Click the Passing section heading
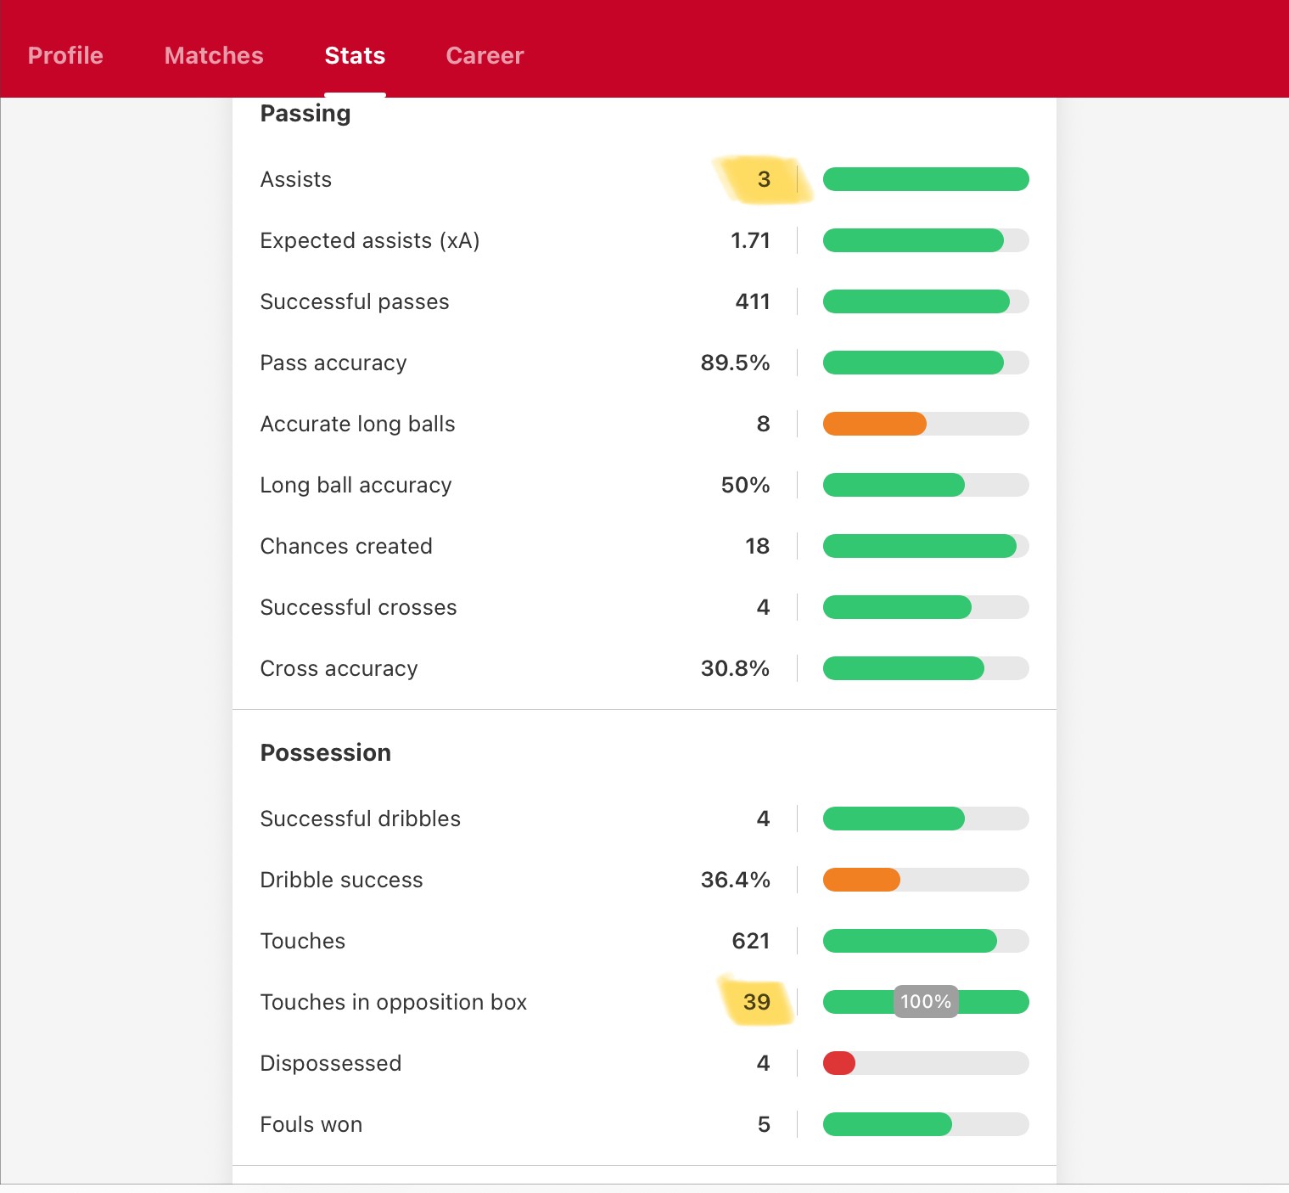The height and width of the screenshot is (1193, 1289). 305,113
